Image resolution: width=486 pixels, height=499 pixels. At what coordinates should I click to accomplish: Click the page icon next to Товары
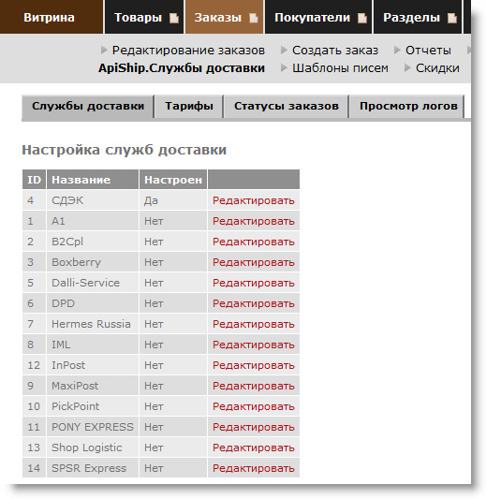[174, 18]
